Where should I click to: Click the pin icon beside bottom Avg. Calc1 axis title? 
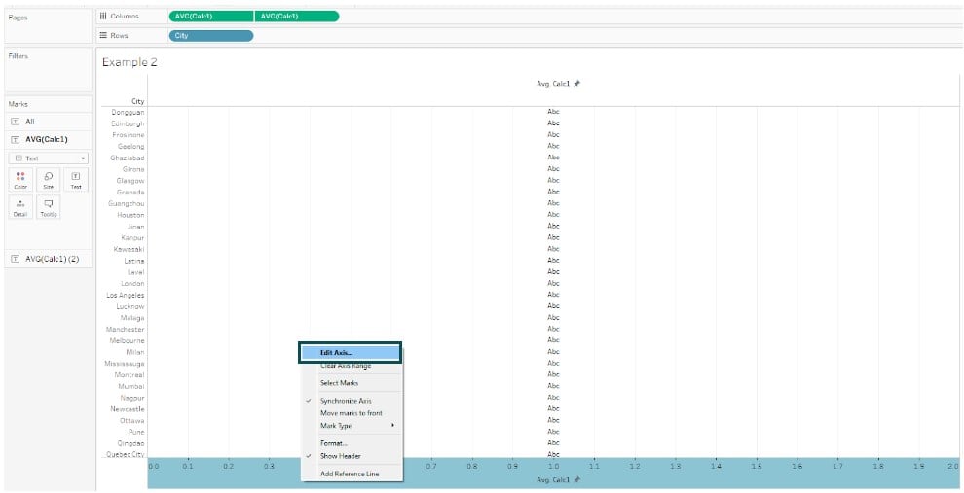pyautogui.click(x=576, y=479)
